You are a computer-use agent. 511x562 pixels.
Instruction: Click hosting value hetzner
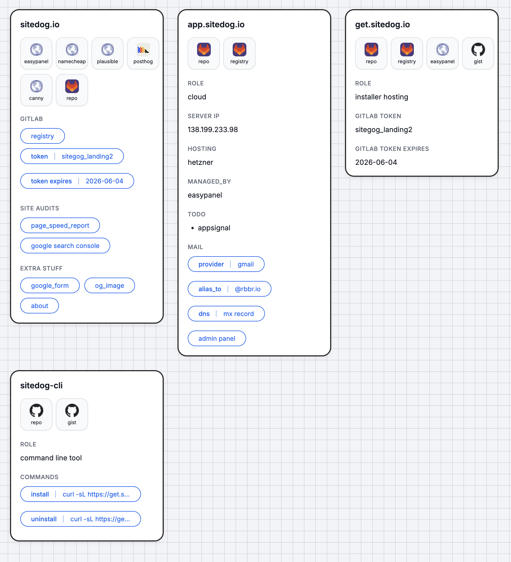pyautogui.click(x=201, y=162)
